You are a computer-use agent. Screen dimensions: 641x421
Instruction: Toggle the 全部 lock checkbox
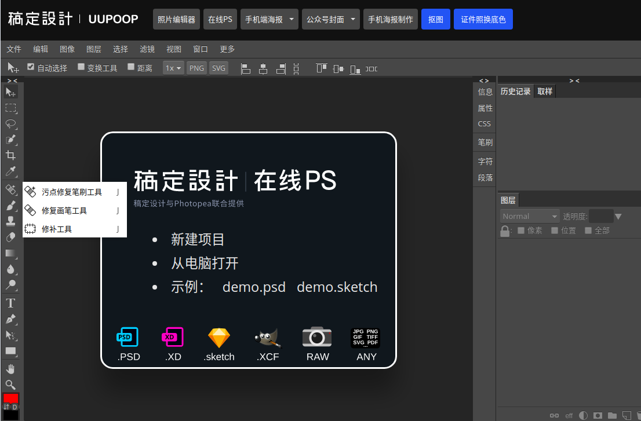[588, 230]
